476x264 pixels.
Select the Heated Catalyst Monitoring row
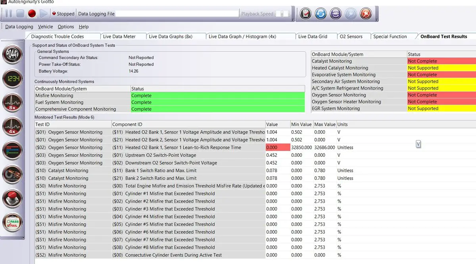pyautogui.click(x=393, y=68)
